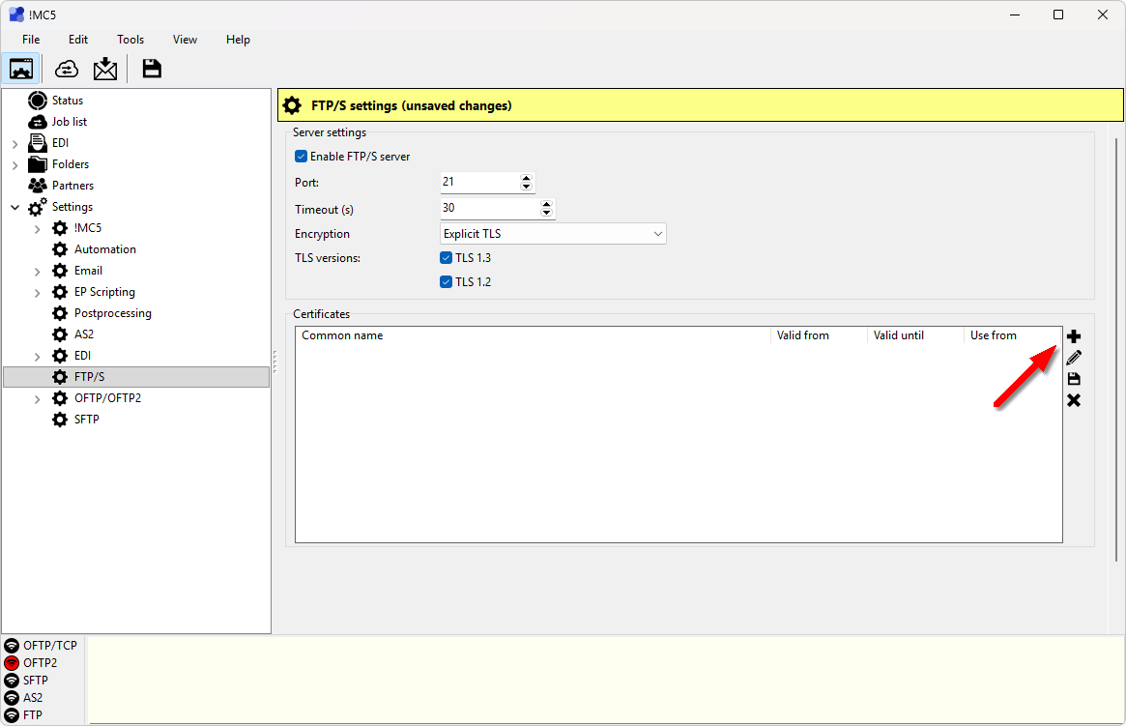
Task: Click the AS2 status indicator icon
Action: coord(12,697)
